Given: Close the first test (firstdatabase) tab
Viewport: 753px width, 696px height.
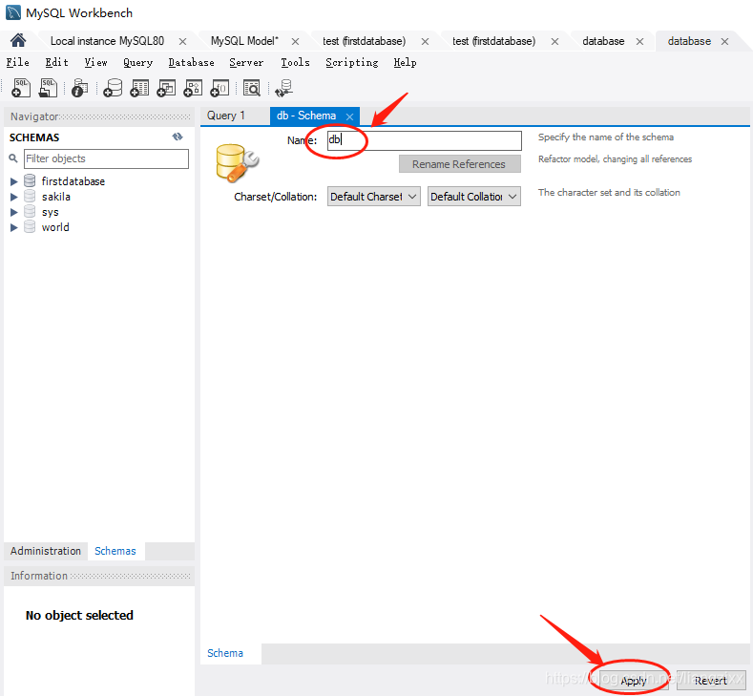Looking at the screenshot, I should pyautogui.click(x=425, y=41).
